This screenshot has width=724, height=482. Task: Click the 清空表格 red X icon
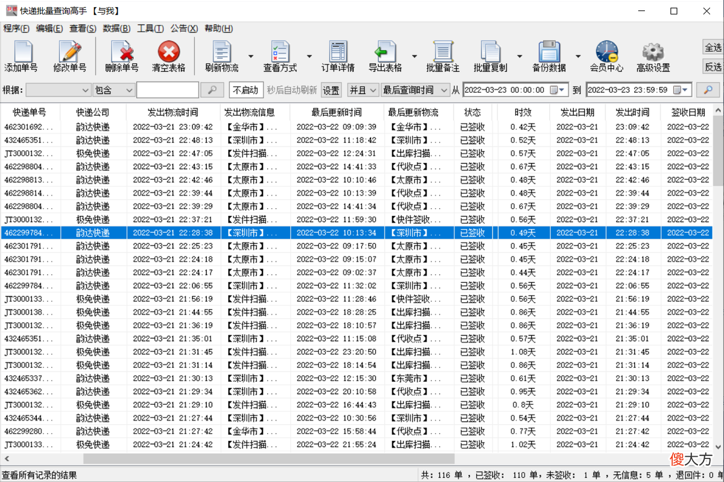coord(169,52)
